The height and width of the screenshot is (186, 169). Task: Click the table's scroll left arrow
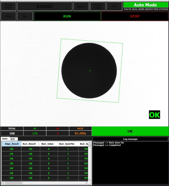point(3,183)
